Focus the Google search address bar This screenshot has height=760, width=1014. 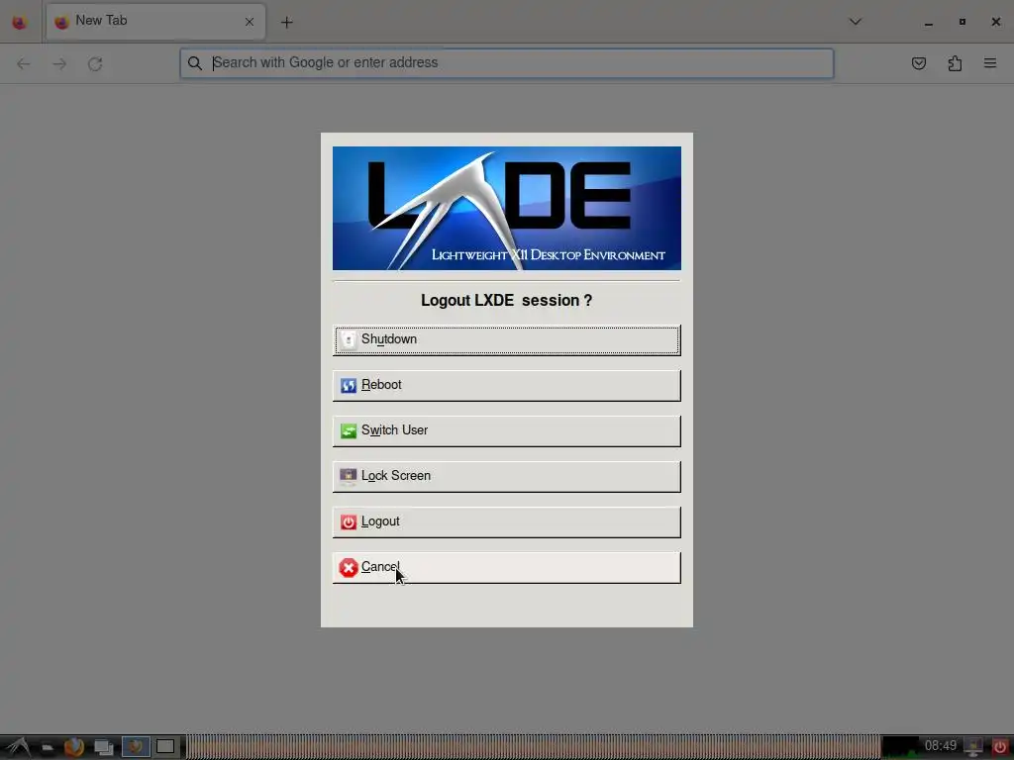click(x=506, y=63)
